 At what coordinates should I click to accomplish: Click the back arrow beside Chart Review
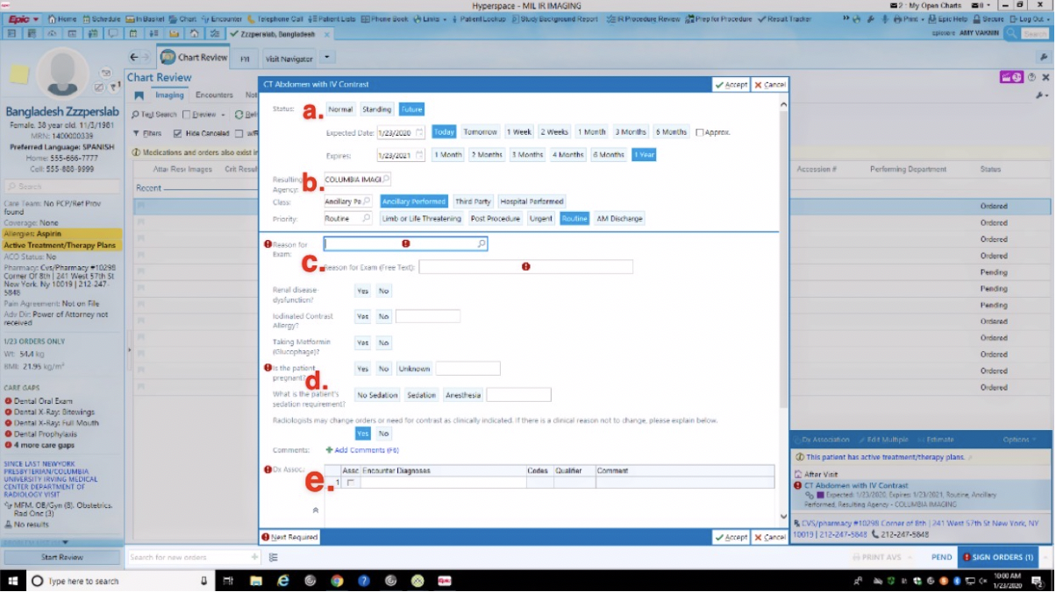[x=134, y=58]
